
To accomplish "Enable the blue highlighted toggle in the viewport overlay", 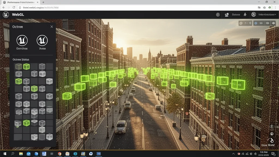I will click(x=256, y=23).
